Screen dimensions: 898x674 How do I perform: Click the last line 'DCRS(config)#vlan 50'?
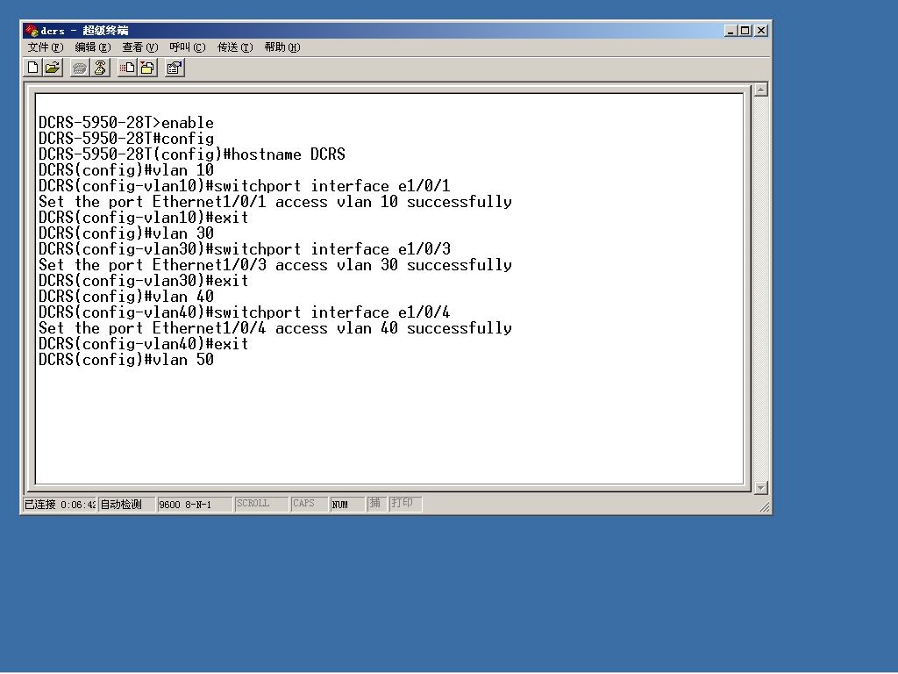(x=126, y=360)
